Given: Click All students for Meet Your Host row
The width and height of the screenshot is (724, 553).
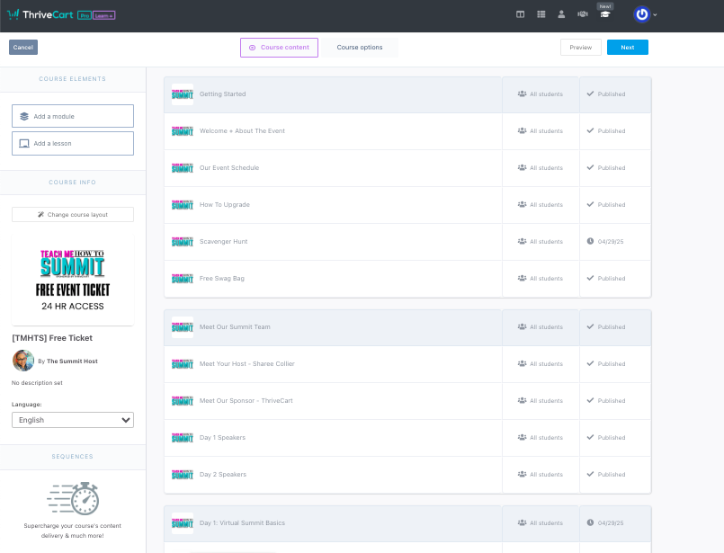Looking at the screenshot, I should [x=541, y=364].
